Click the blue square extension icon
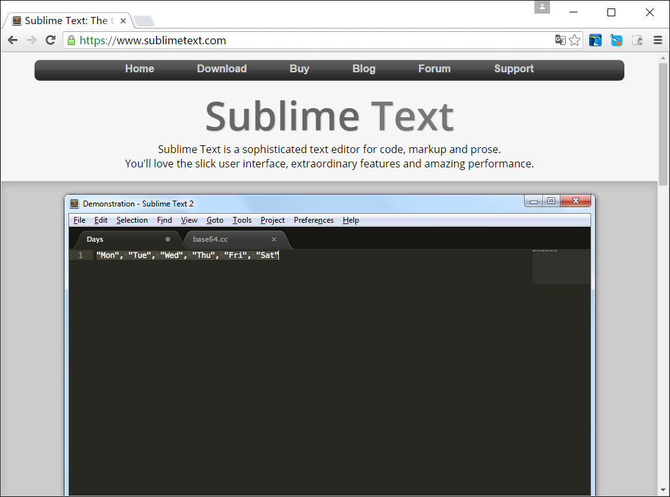Screen dimensions: 670x497 click(595, 40)
